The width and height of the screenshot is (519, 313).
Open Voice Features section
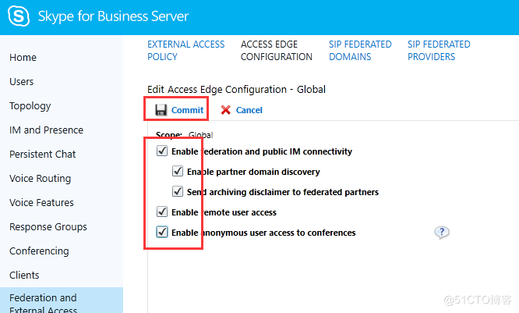[41, 203]
